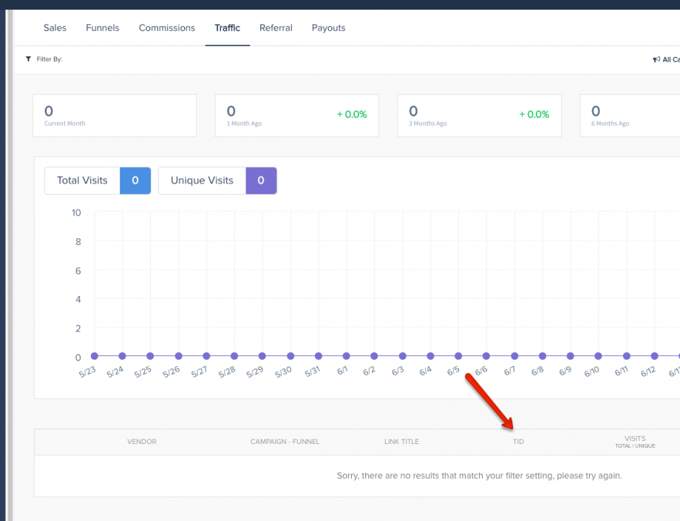This screenshot has height=521, width=680.
Task: Select the 6/1 data point on chart
Action: pyautogui.click(x=347, y=356)
